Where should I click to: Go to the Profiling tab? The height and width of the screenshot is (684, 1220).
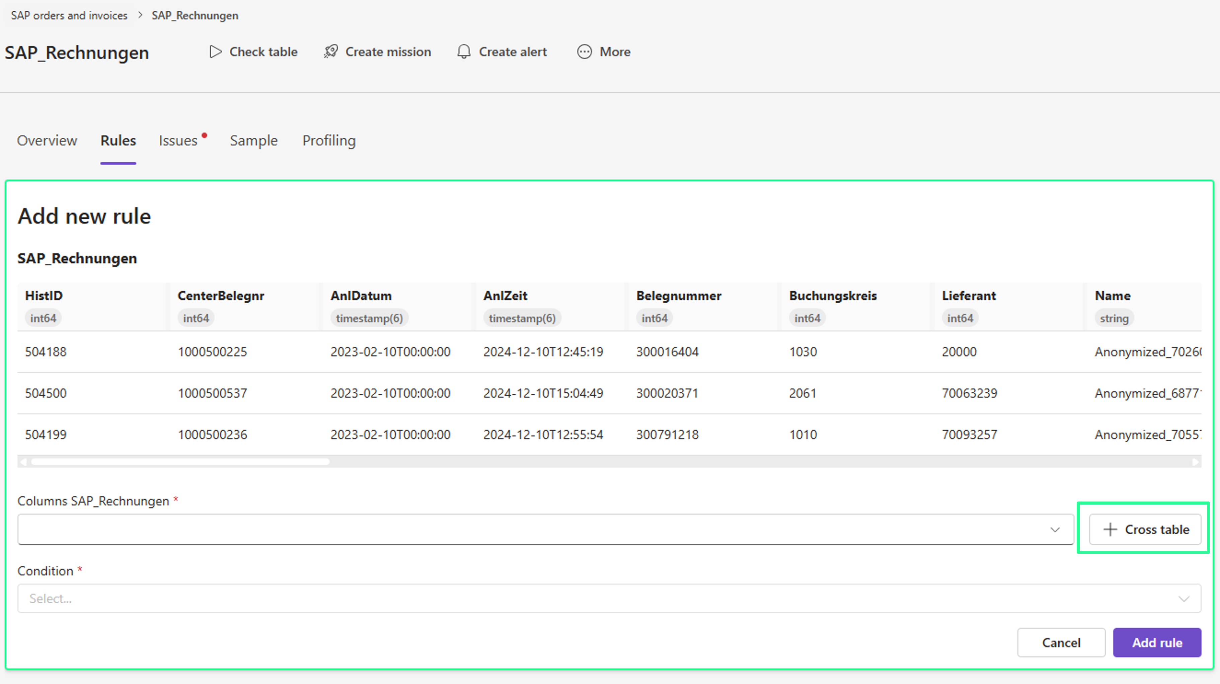click(329, 141)
